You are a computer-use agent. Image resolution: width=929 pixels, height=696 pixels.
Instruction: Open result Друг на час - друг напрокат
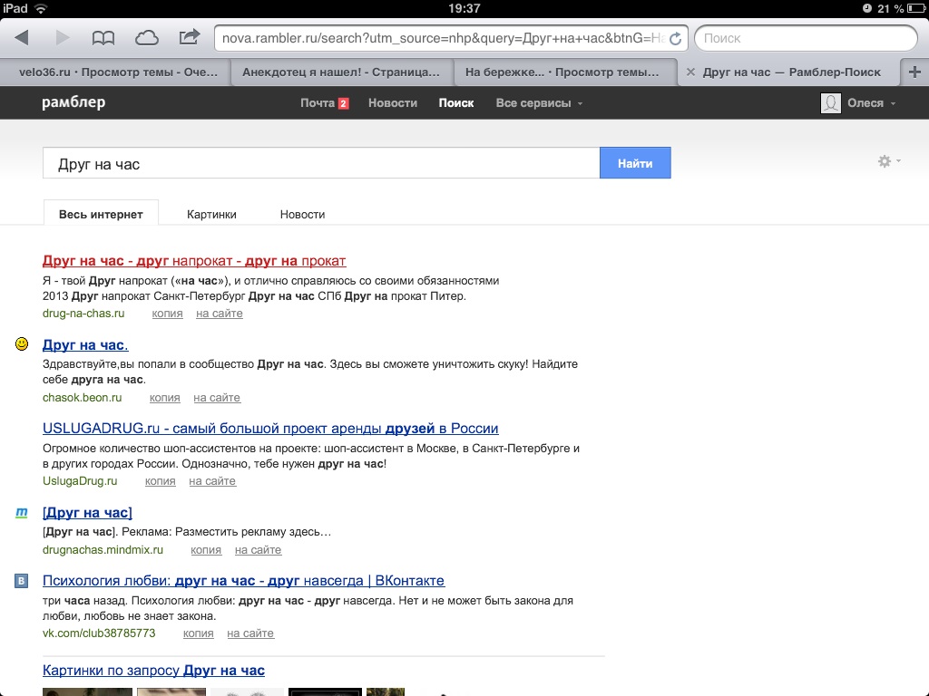(194, 261)
